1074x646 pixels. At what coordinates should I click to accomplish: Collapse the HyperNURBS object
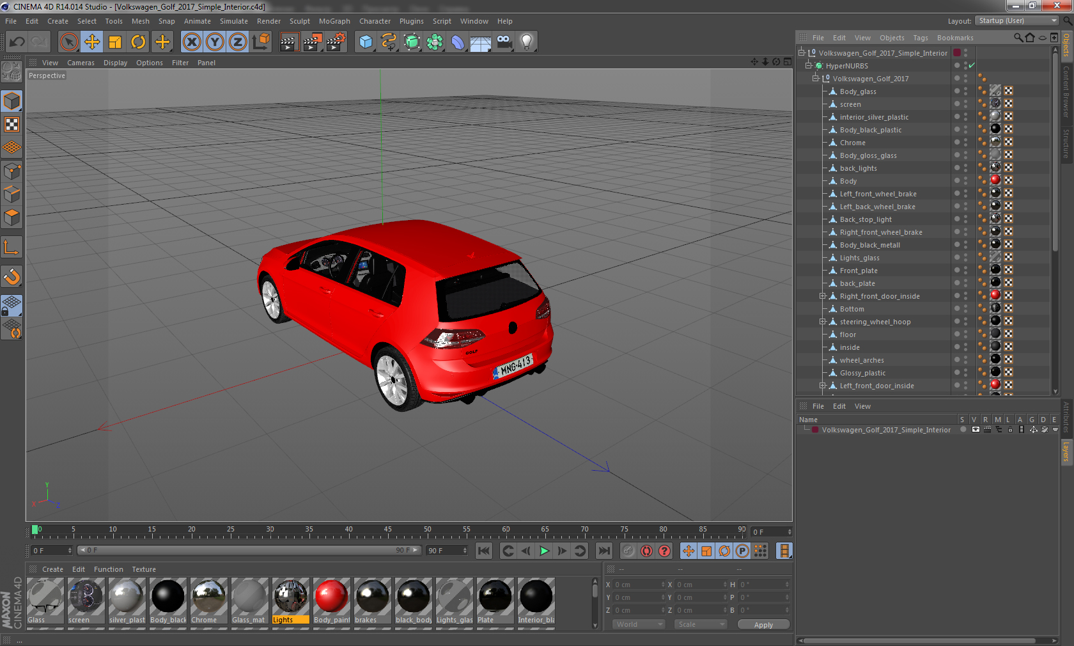pyautogui.click(x=808, y=66)
